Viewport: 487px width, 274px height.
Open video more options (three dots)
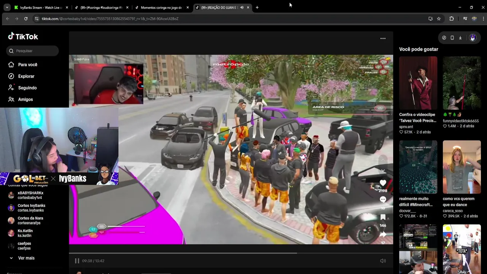(x=383, y=38)
